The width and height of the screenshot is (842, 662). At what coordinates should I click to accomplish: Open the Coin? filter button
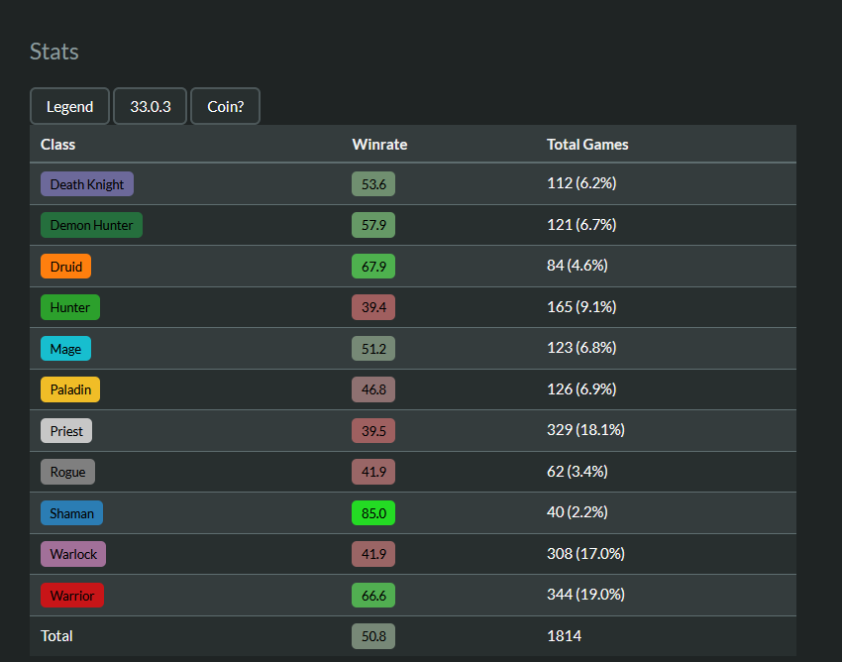coord(226,106)
